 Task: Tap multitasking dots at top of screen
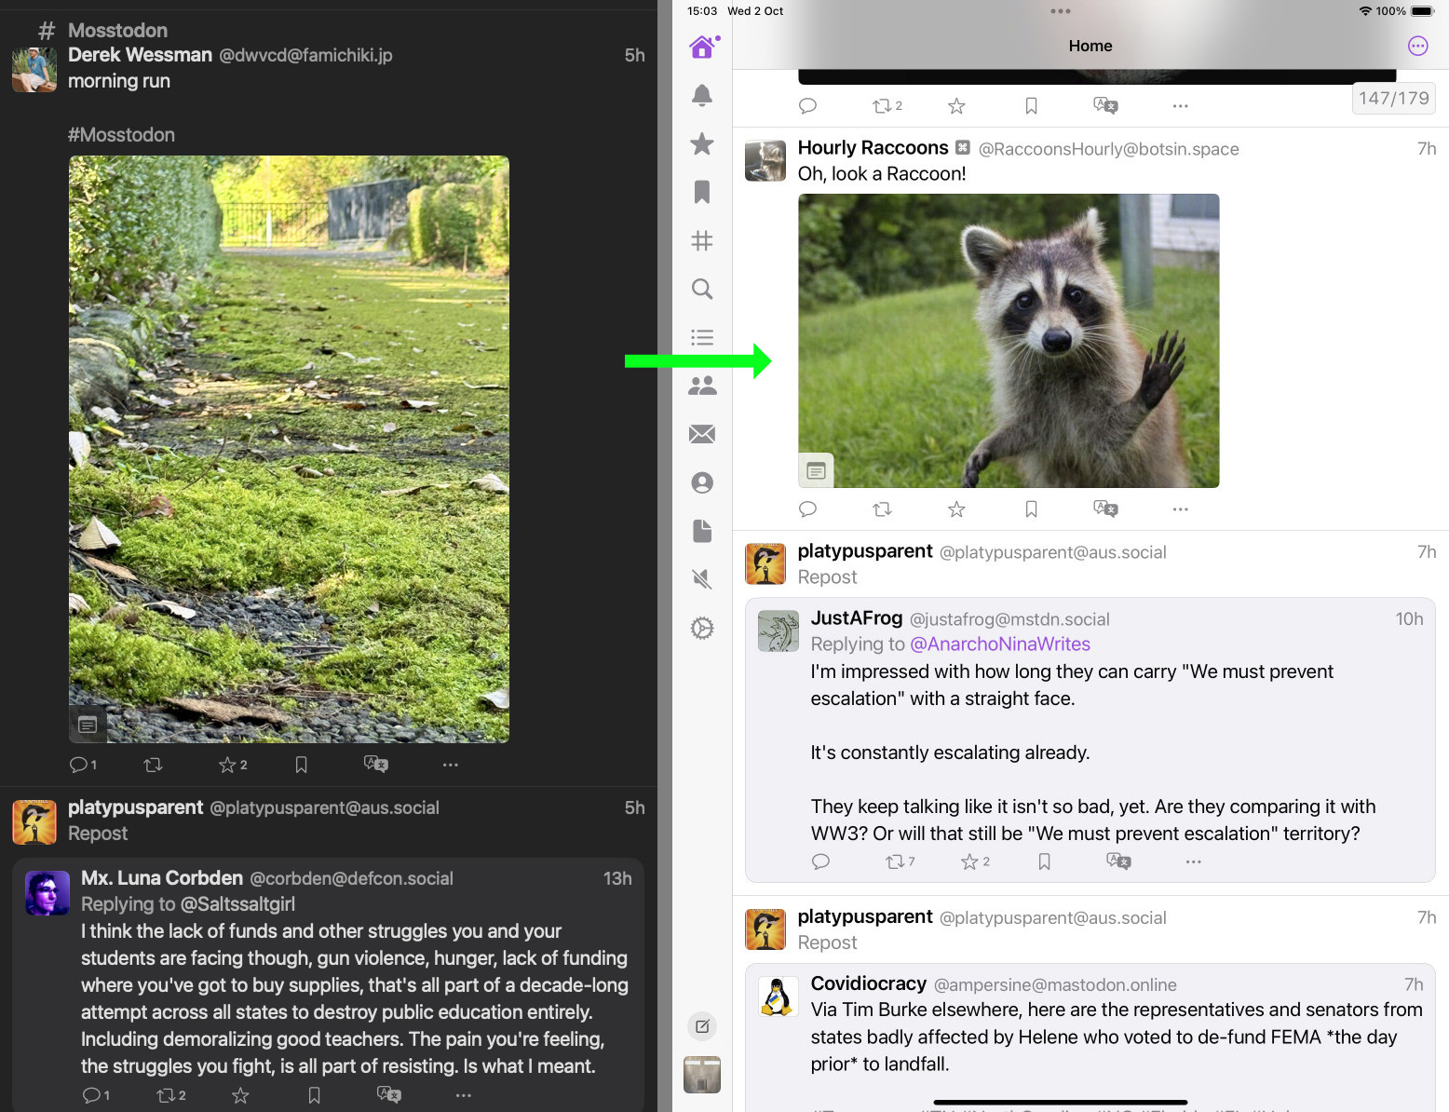[1060, 11]
